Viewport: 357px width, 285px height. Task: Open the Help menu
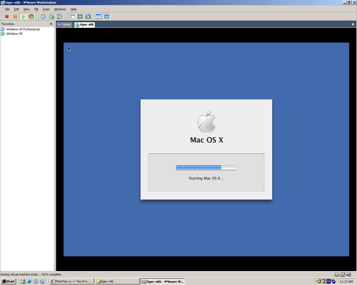(73, 9)
